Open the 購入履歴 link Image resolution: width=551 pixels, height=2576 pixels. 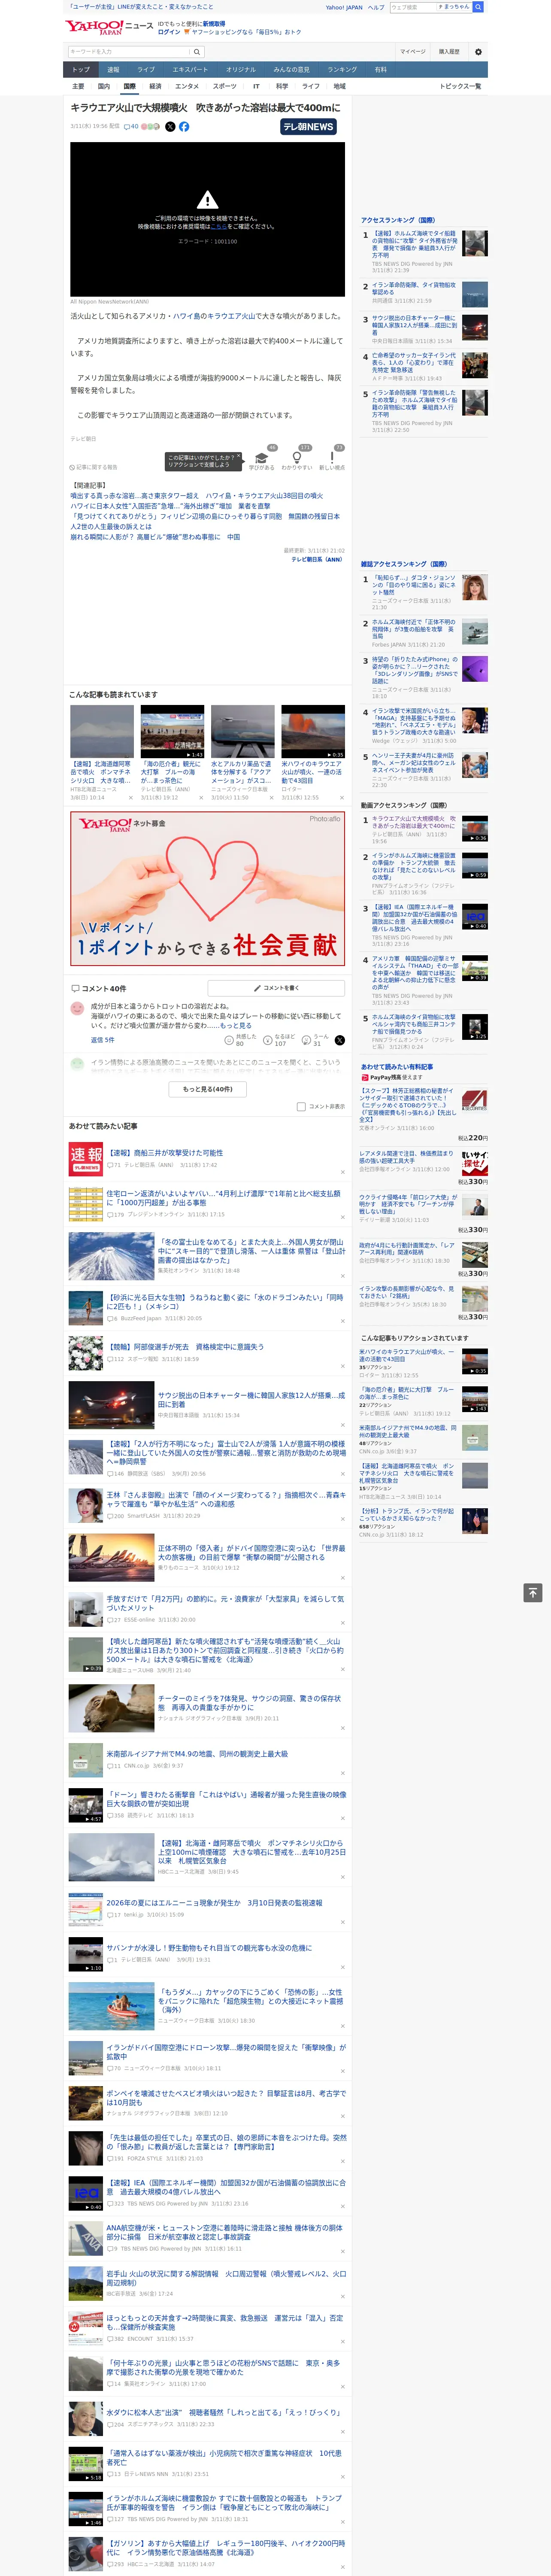tap(449, 52)
